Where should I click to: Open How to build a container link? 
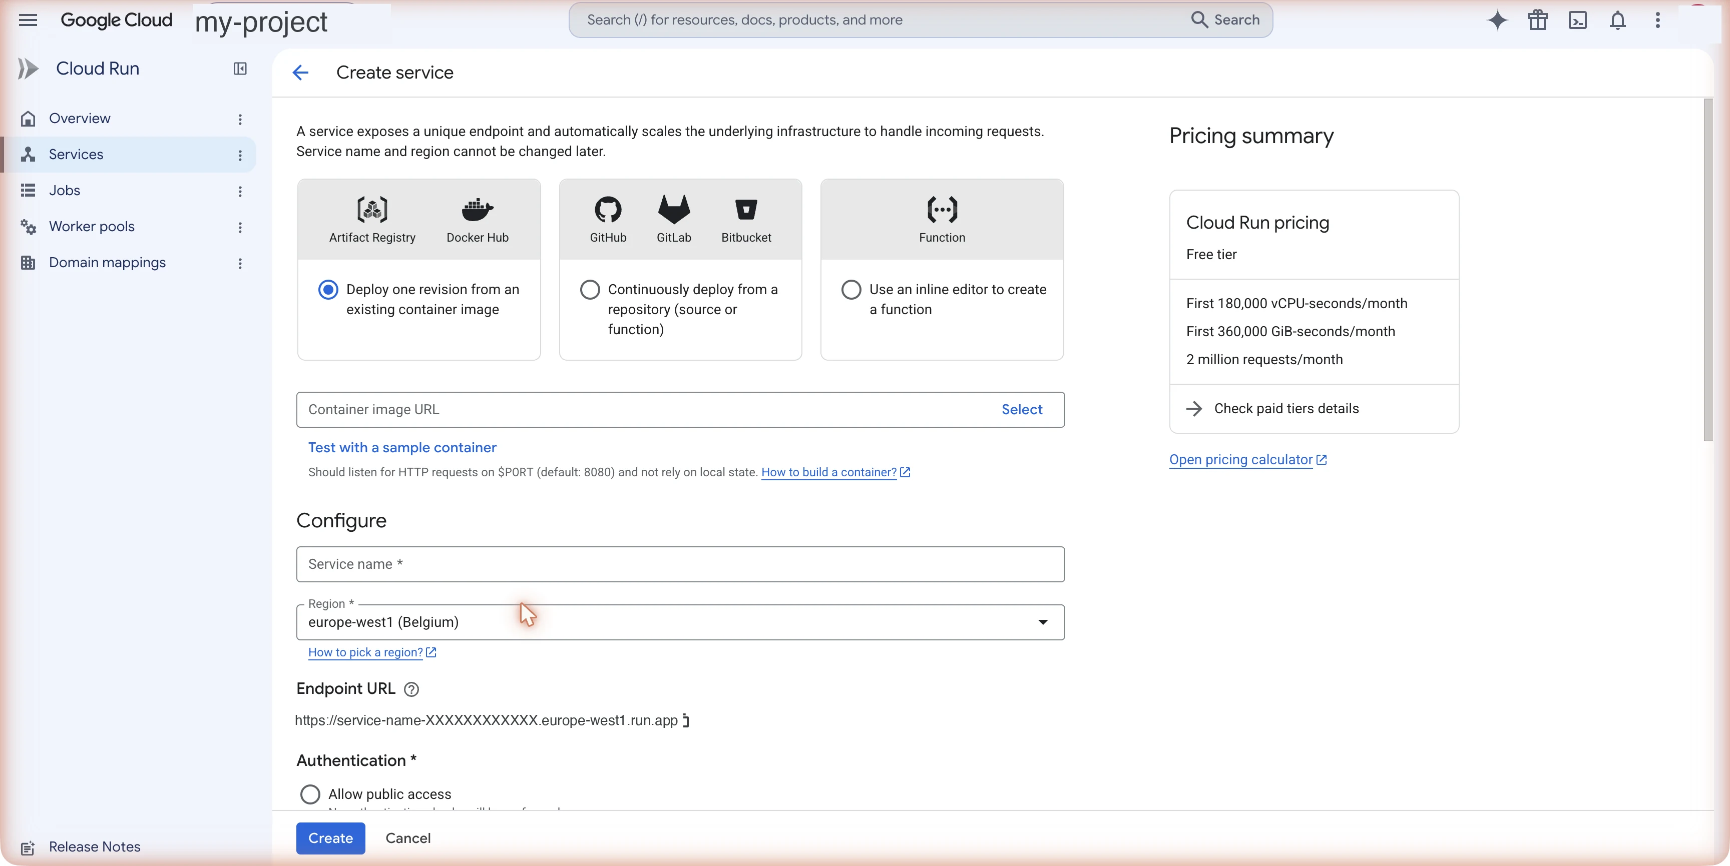click(835, 473)
